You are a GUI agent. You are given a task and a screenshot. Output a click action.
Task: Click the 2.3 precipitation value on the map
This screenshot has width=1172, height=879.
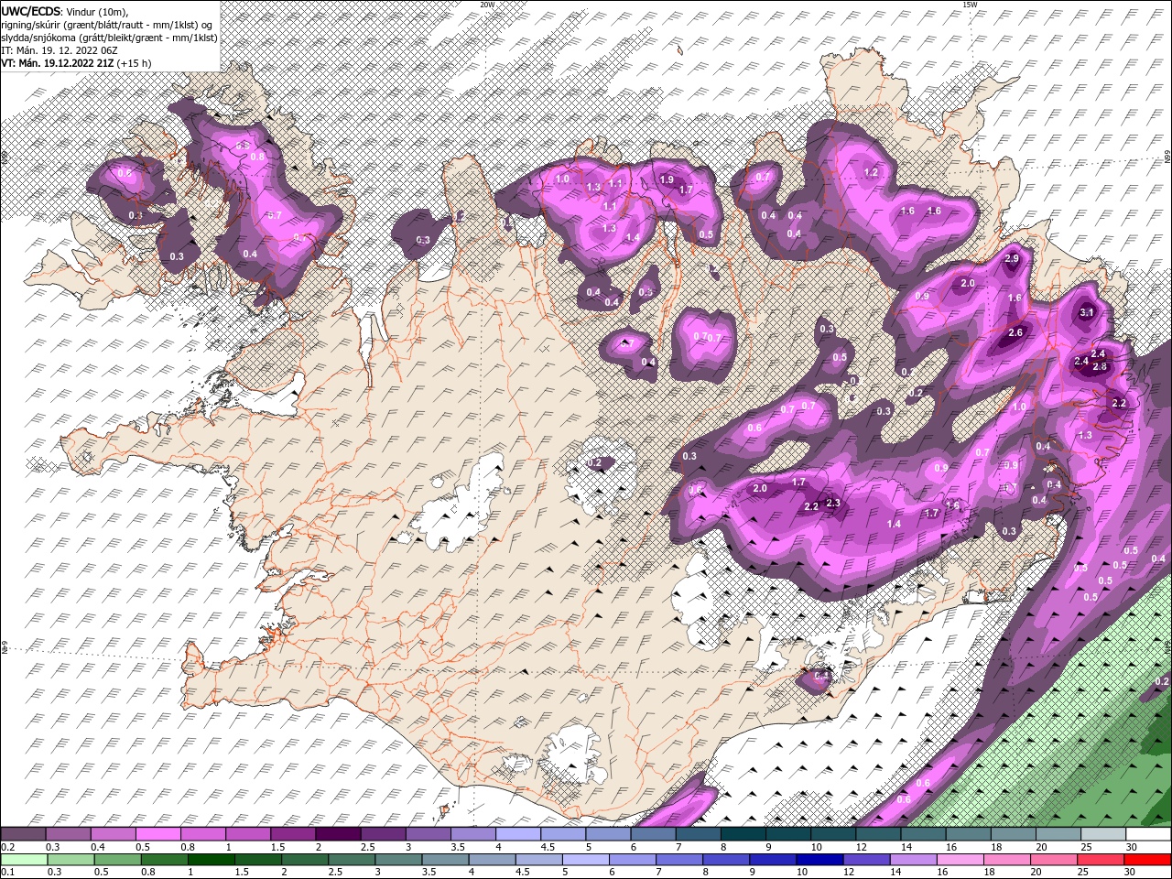click(x=833, y=503)
